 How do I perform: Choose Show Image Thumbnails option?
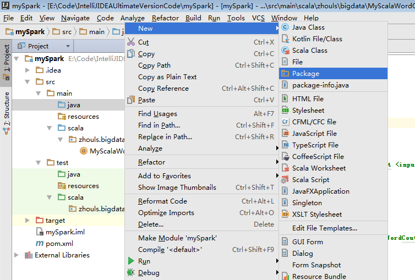tap(201, 188)
